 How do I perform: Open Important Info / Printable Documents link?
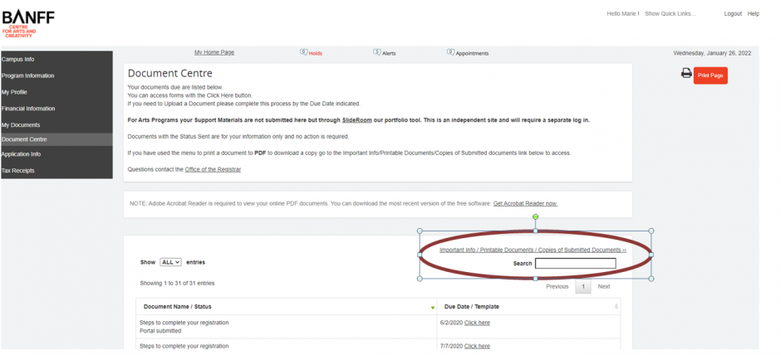tap(533, 250)
